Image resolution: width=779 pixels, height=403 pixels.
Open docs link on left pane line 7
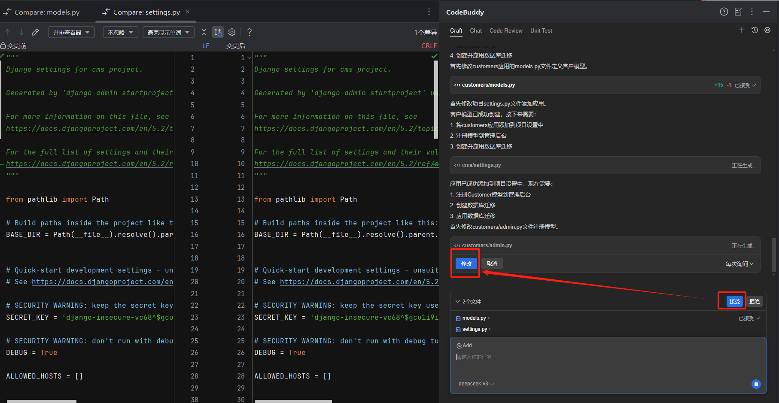tap(89, 128)
